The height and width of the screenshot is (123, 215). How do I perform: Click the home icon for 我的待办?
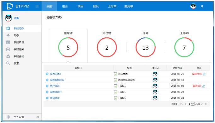(8, 28)
